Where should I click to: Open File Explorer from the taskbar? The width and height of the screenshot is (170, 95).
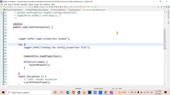point(84,92)
